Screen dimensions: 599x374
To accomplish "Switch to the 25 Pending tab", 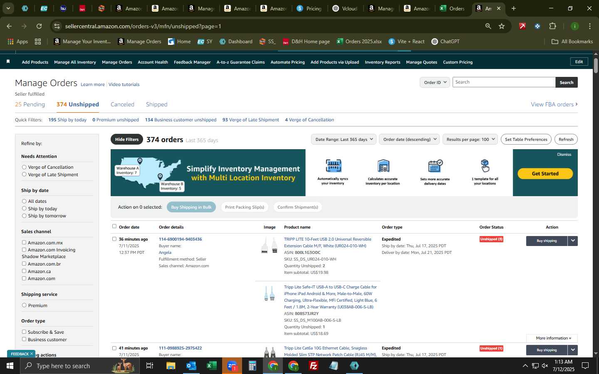I will [30, 104].
